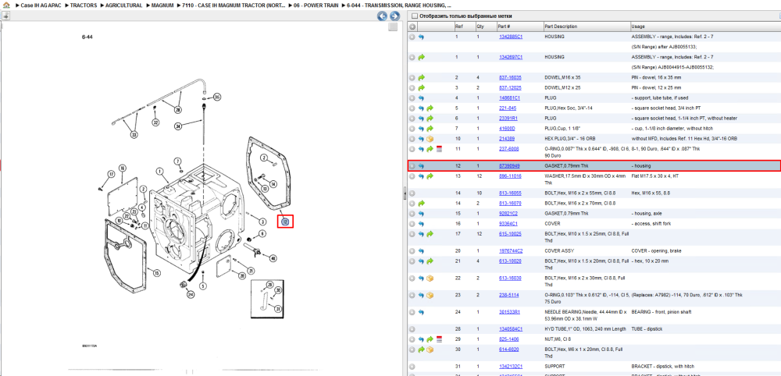The image size is (781, 376).
Task: Select callout 1 housing label in diagram
Action: pos(160,171)
